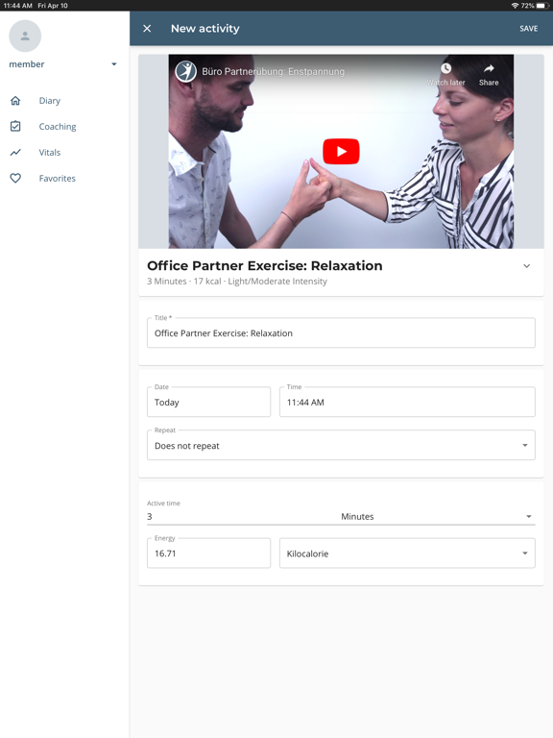
Task: Click the Share arrow icon on video
Action: pyautogui.click(x=489, y=69)
